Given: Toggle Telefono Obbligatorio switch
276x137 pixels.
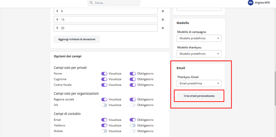Looking at the screenshot, I should pos(133,126).
